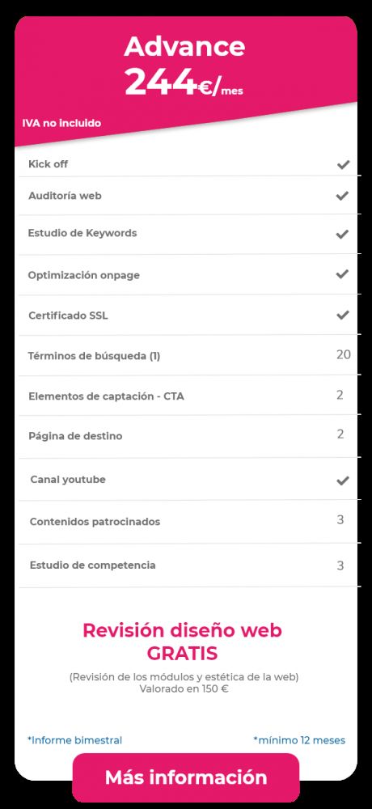Screen dimensions: 372x809
Task: Click the Auditoría web checkmark
Action: [342, 196]
